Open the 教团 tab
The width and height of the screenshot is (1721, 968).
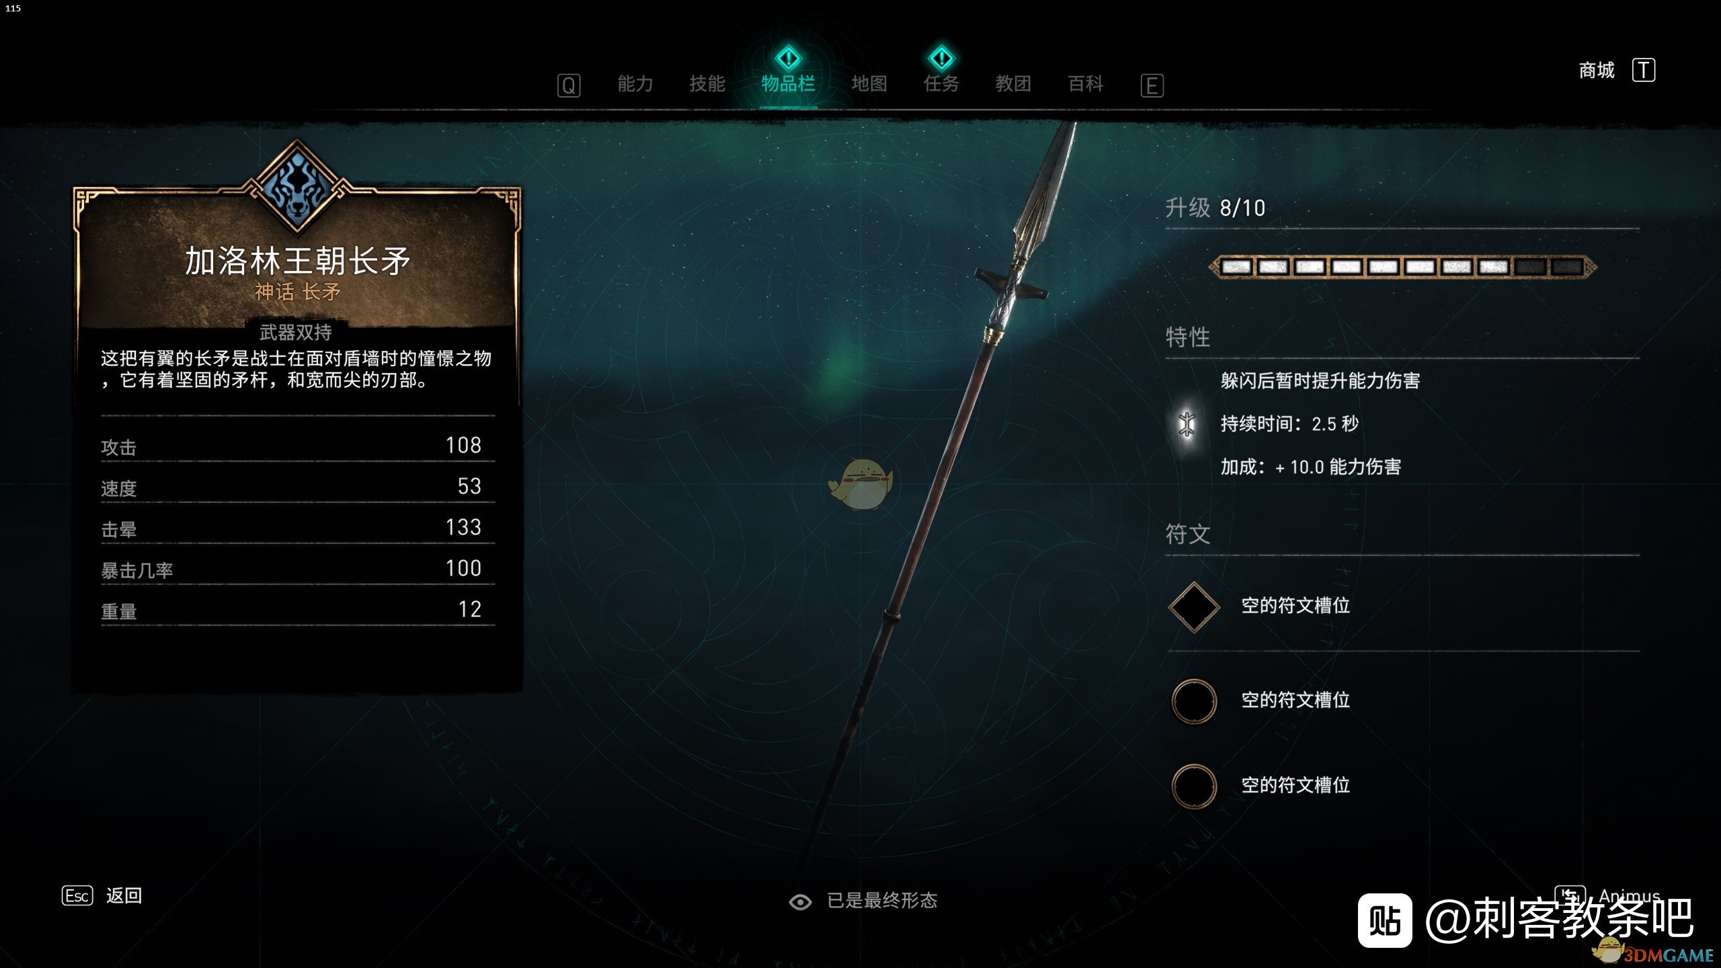pos(1013,84)
